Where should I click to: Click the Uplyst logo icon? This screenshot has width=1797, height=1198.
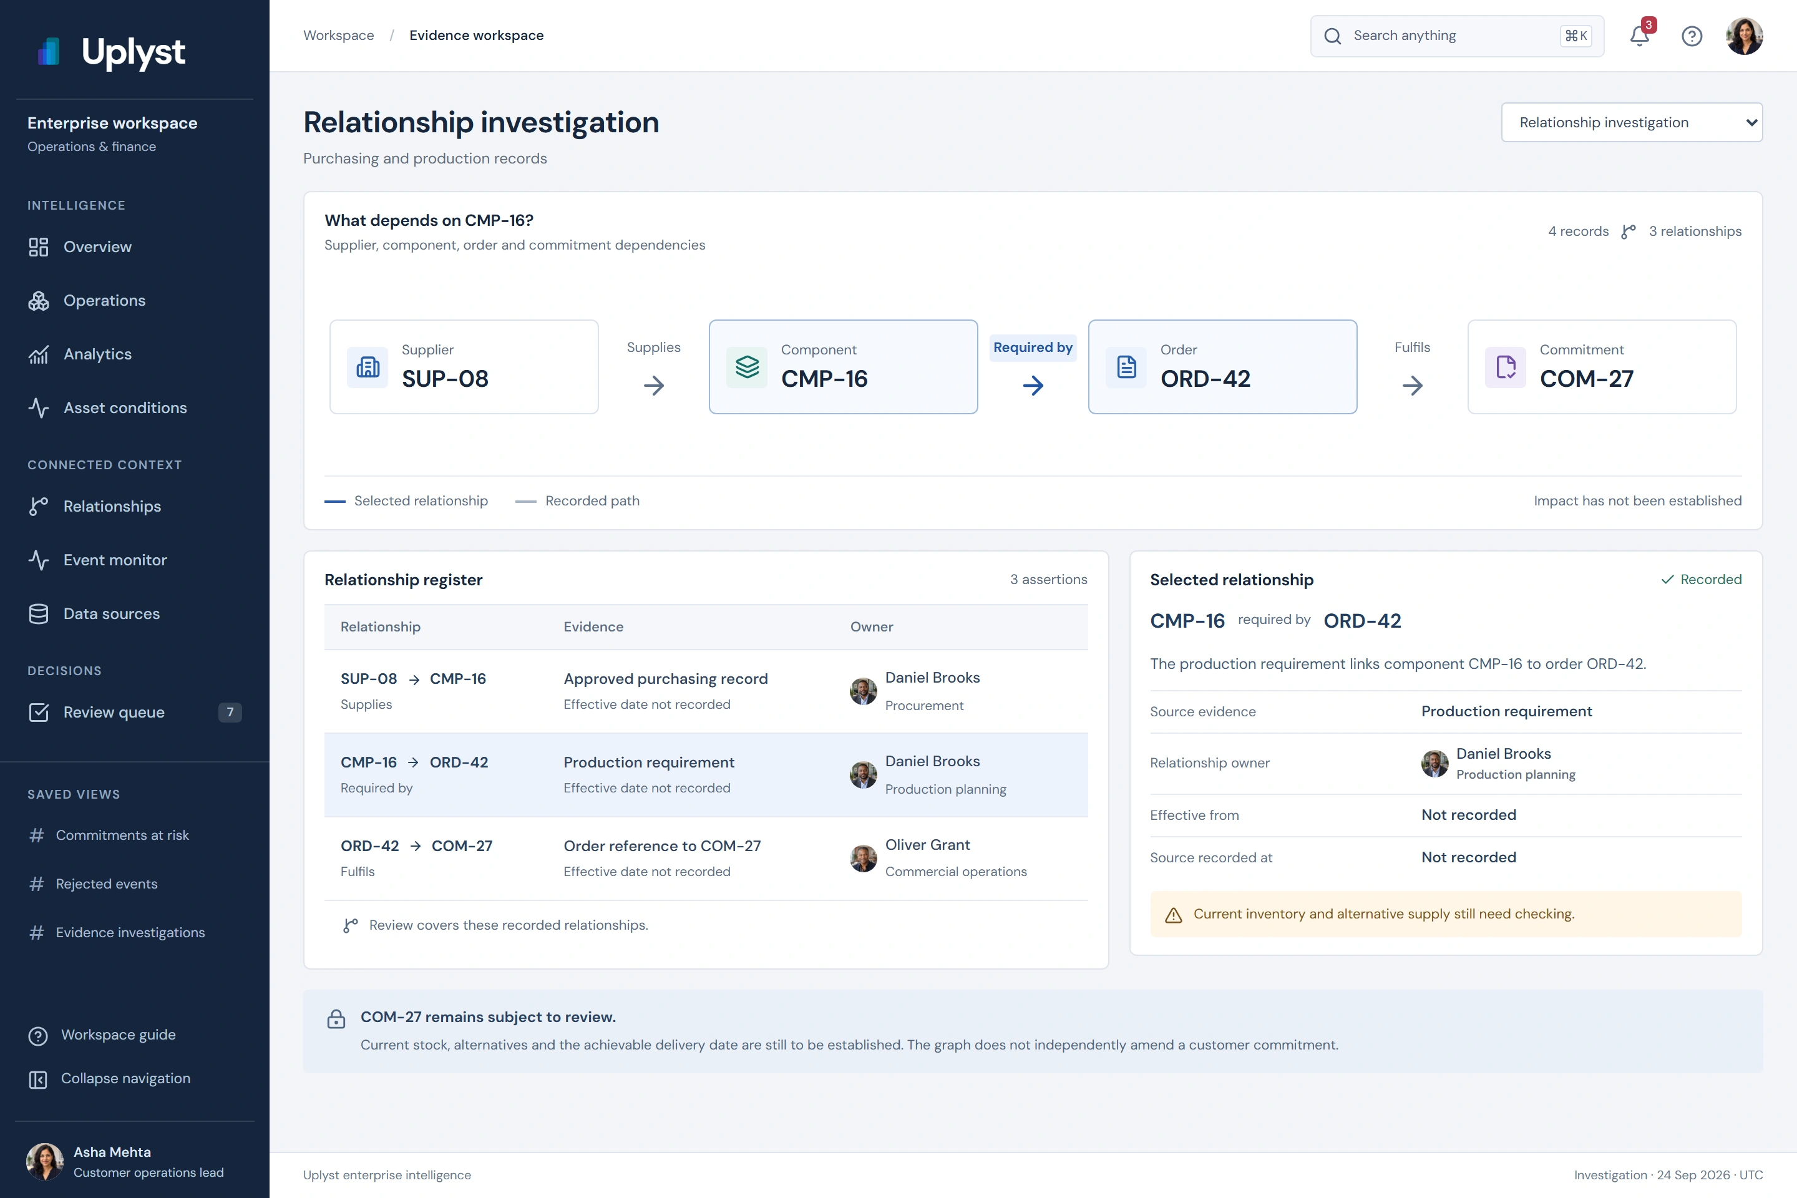50,51
